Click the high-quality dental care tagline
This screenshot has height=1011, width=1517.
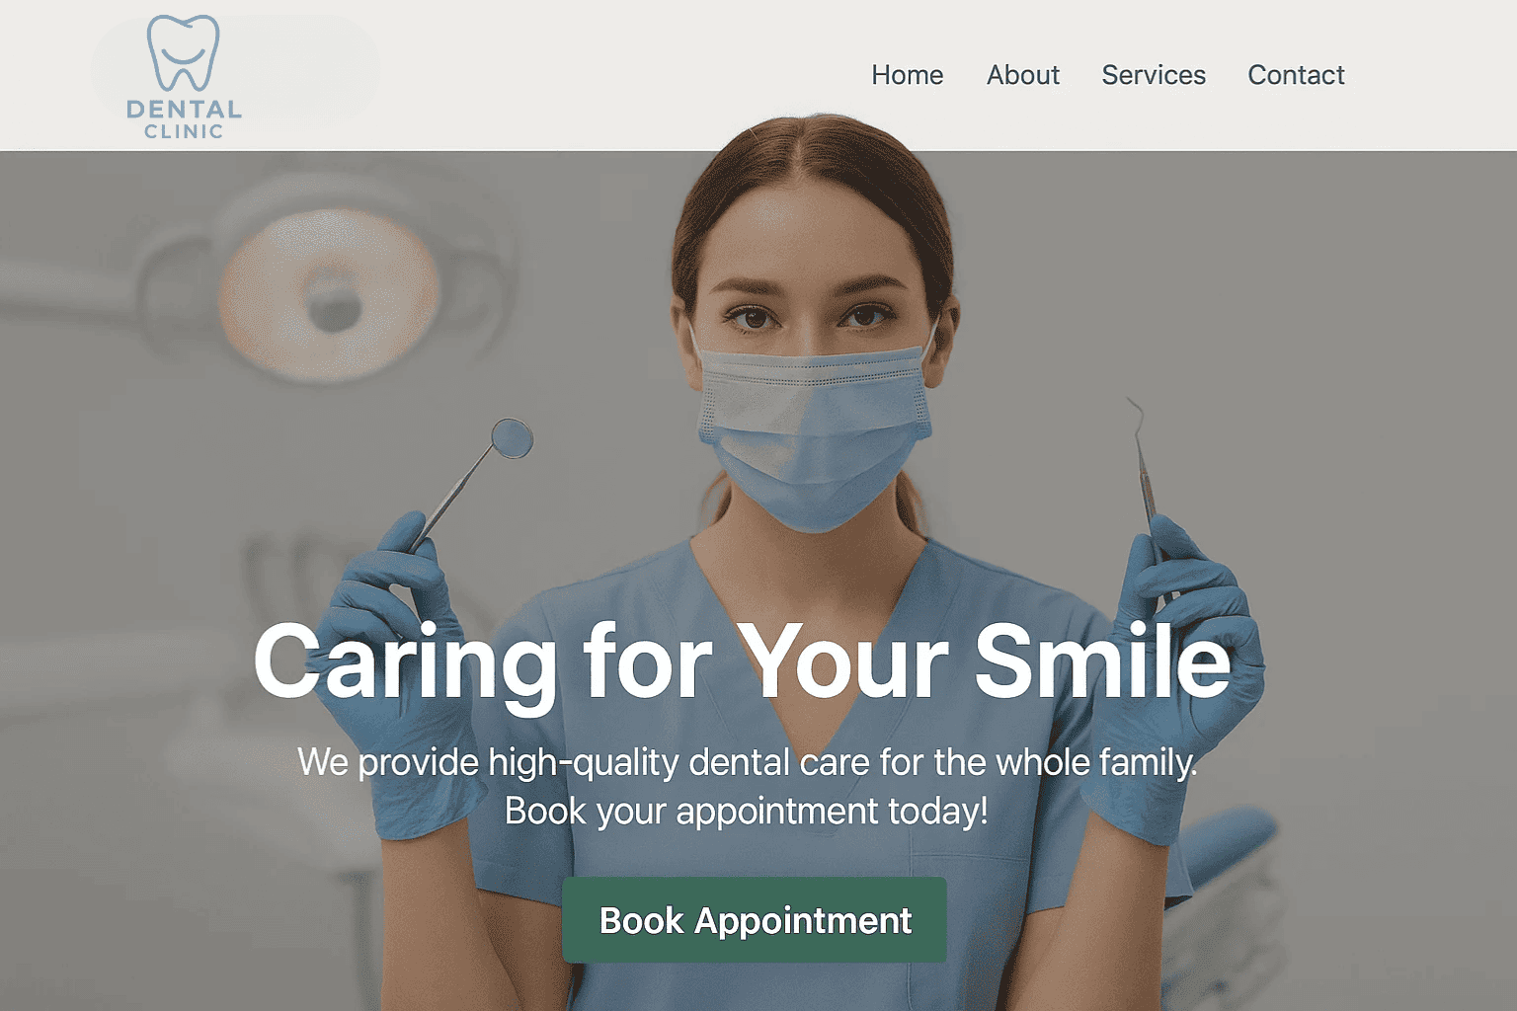747,762
